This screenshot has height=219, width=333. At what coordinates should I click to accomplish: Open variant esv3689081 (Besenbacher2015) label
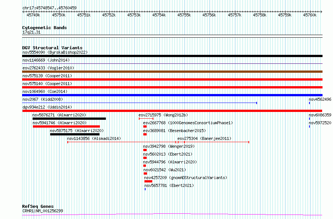[x=174, y=131]
